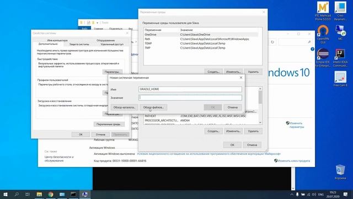353x199 pixels.
Task: Open the notification center icon
Action: pos(346,194)
